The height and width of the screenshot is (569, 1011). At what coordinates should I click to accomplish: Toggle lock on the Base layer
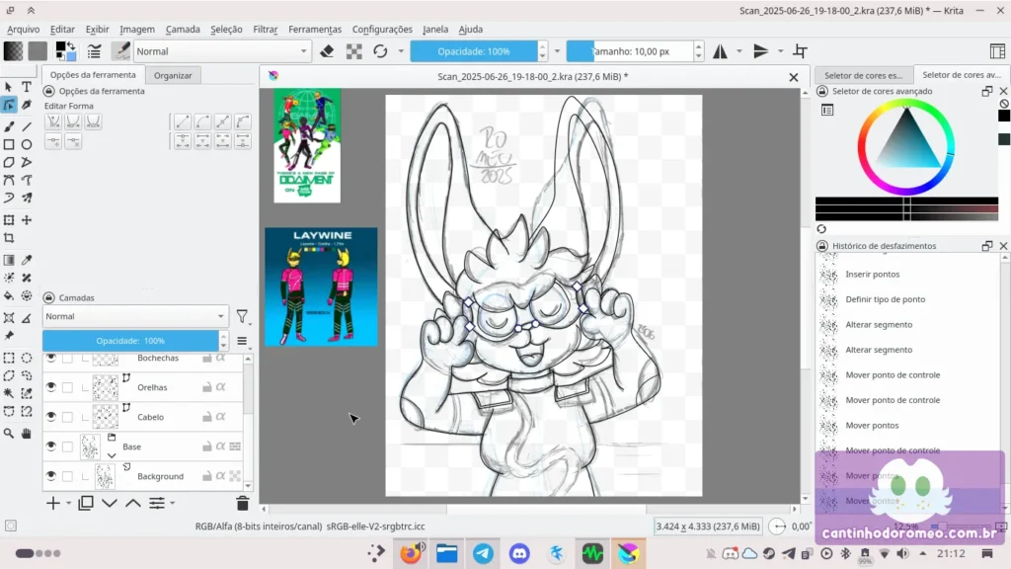pyautogui.click(x=207, y=447)
